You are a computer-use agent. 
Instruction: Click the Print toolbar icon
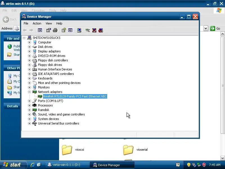click(55, 30)
